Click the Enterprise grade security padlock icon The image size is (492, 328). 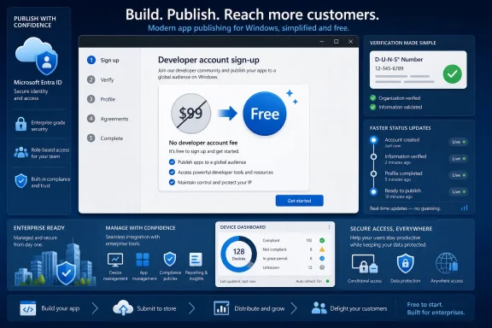(21, 124)
